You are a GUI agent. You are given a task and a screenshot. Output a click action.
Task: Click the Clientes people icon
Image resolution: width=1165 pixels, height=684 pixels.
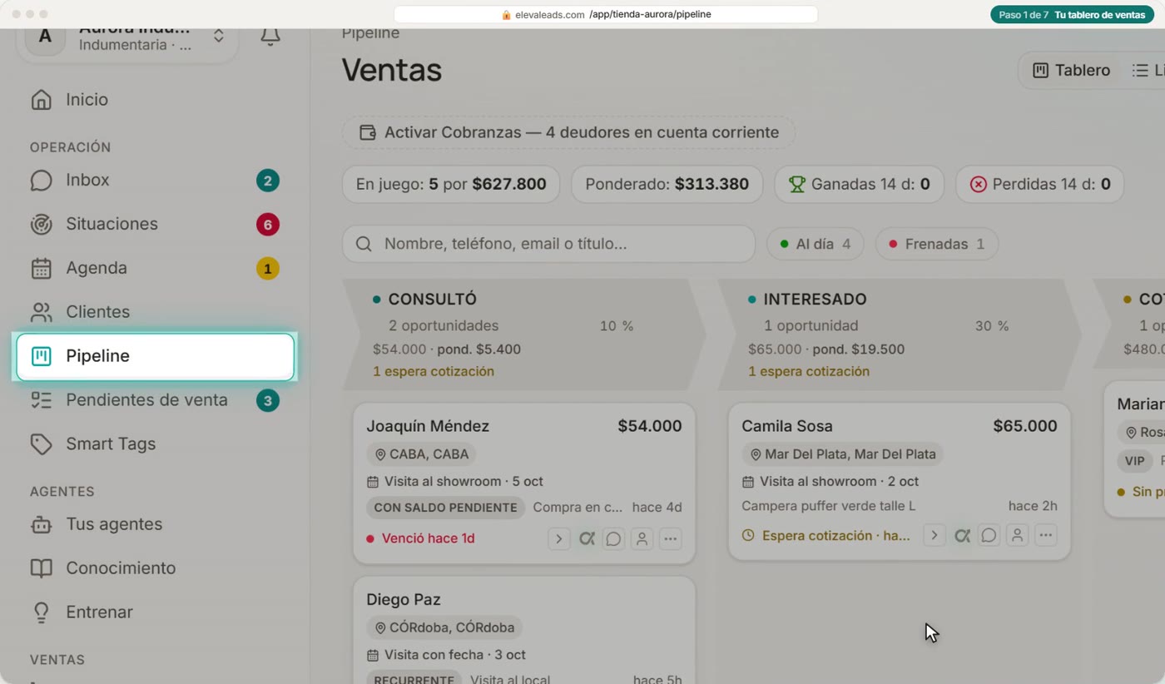point(41,312)
